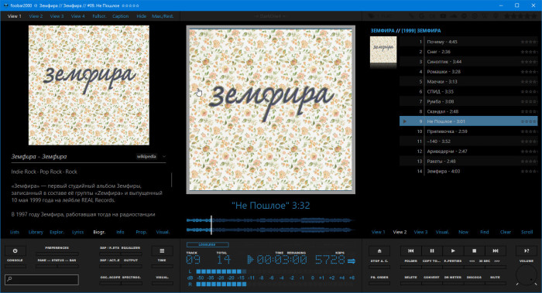The height and width of the screenshot is (293, 542).
Task: Click the play indicator on the Не Пошлое row
Action: tap(405, 121)
